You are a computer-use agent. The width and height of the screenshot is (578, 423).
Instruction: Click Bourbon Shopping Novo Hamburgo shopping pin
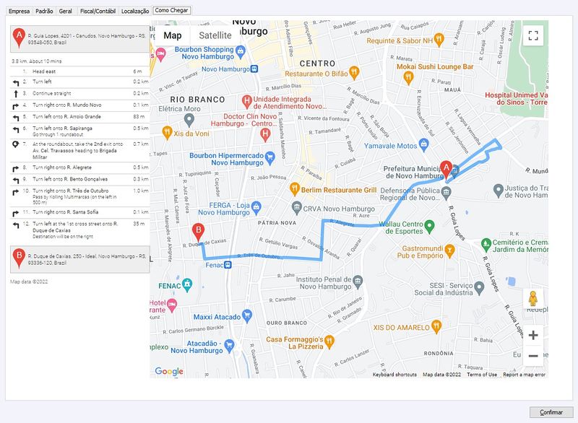[241, 51]
